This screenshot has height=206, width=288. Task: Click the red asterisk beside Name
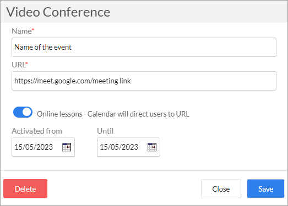[x=33, y=30]
